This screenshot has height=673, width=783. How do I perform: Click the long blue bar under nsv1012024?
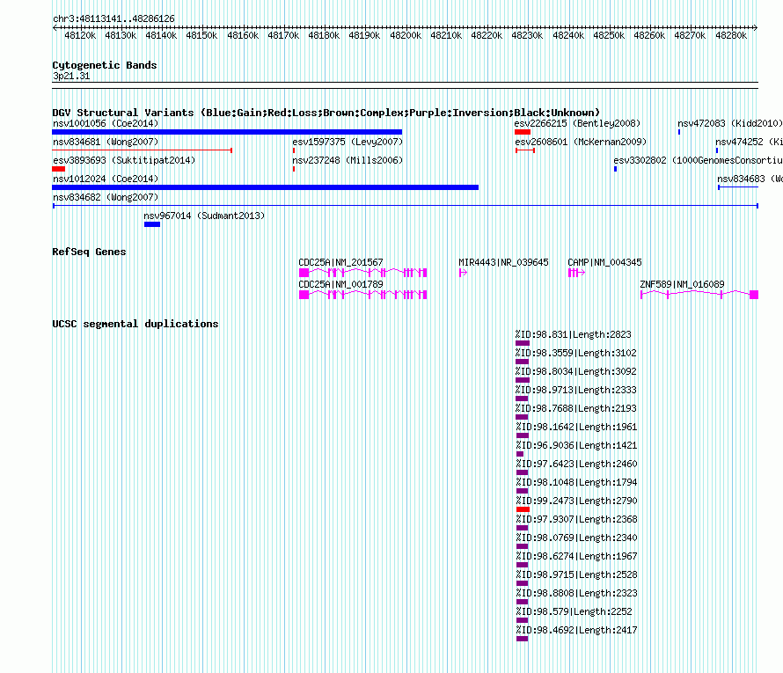click(x=265, y=187)
